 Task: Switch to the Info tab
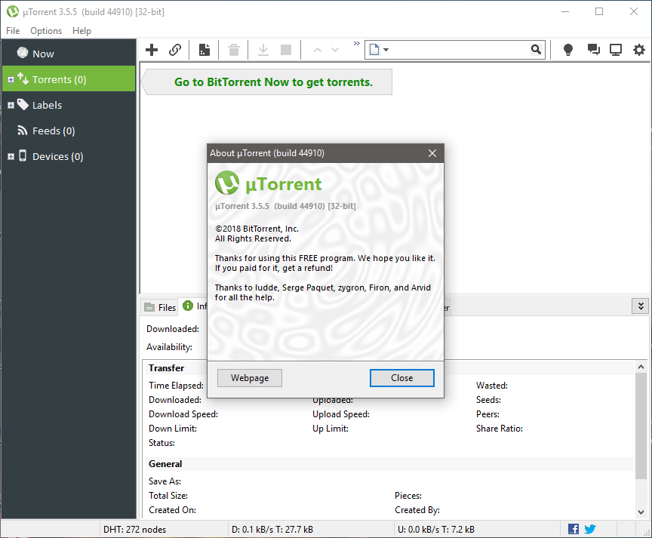[x=194, y=306]
